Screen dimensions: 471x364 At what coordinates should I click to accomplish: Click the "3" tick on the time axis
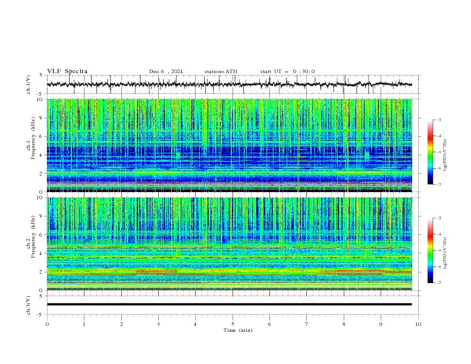(x=158, y=324)
